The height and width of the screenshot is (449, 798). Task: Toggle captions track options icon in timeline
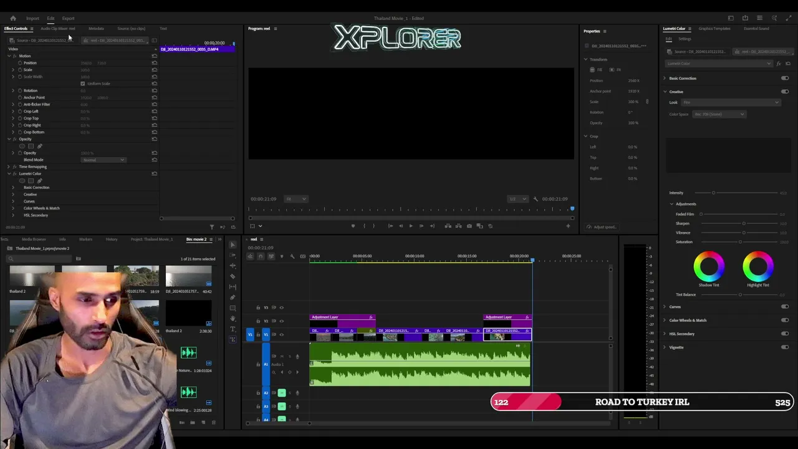click(x=303, y=256)
